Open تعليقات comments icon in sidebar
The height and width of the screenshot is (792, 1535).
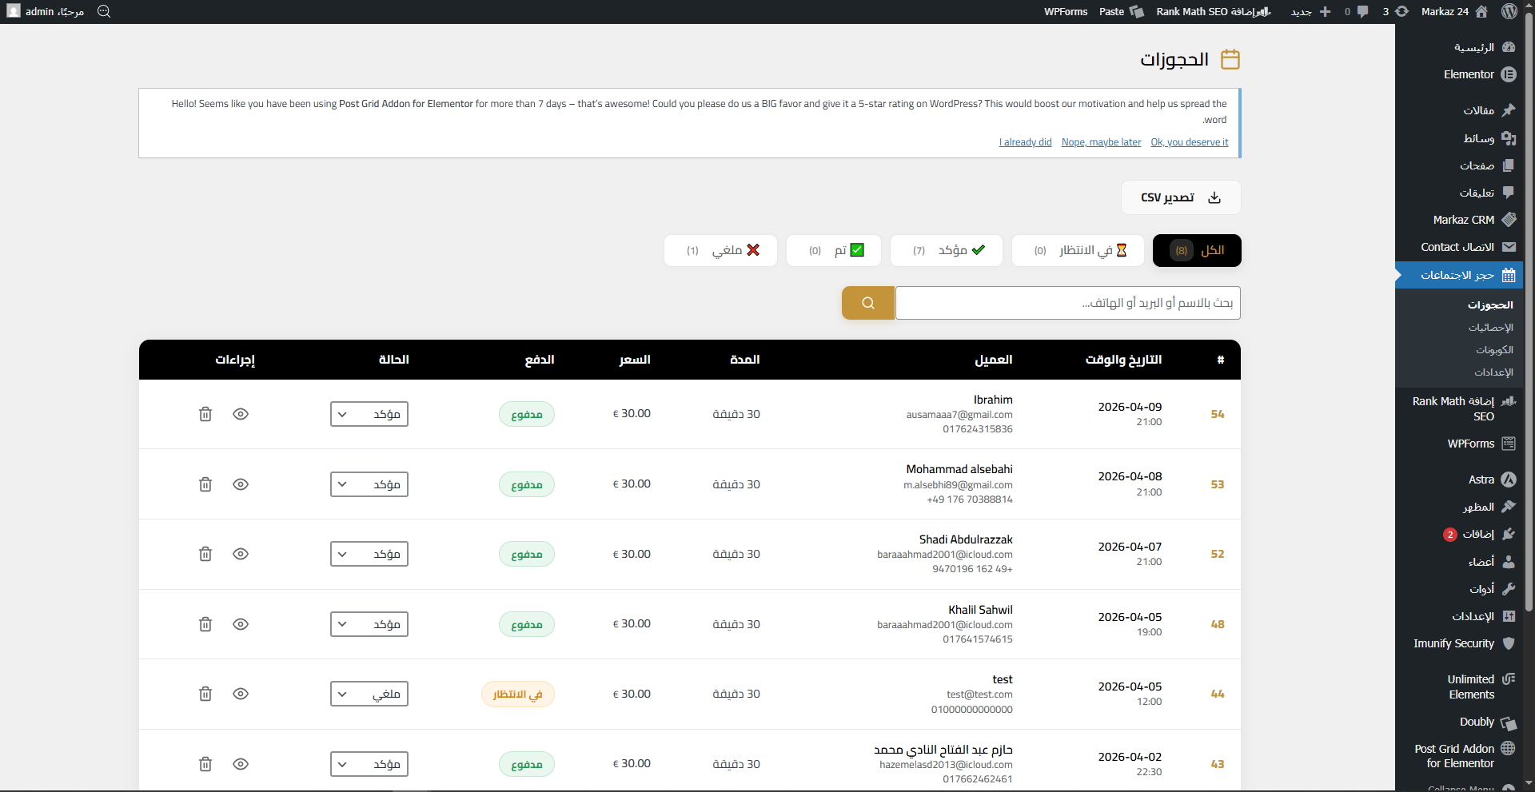pos(1509,193)
